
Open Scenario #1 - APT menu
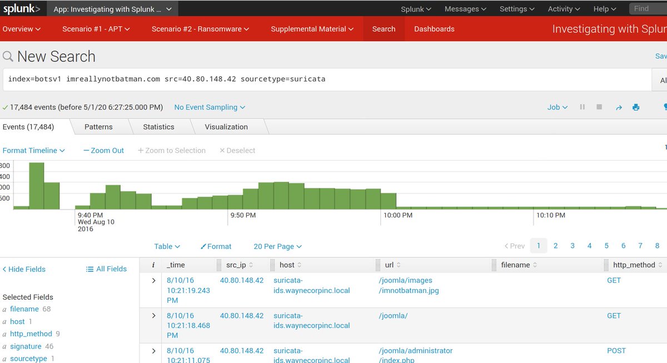click(x=96, y=29)
